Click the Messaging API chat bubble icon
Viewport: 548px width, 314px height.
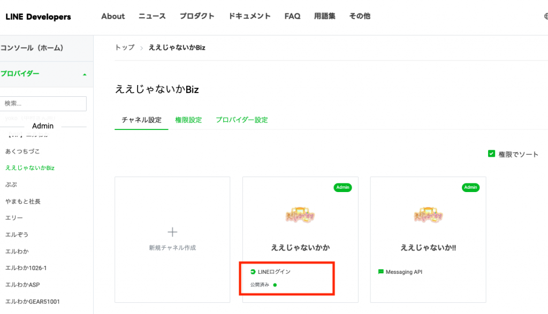(x=381, y=272)
